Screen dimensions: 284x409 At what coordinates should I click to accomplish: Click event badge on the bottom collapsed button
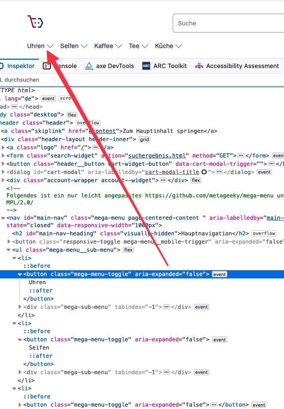[x=259, y=405]
